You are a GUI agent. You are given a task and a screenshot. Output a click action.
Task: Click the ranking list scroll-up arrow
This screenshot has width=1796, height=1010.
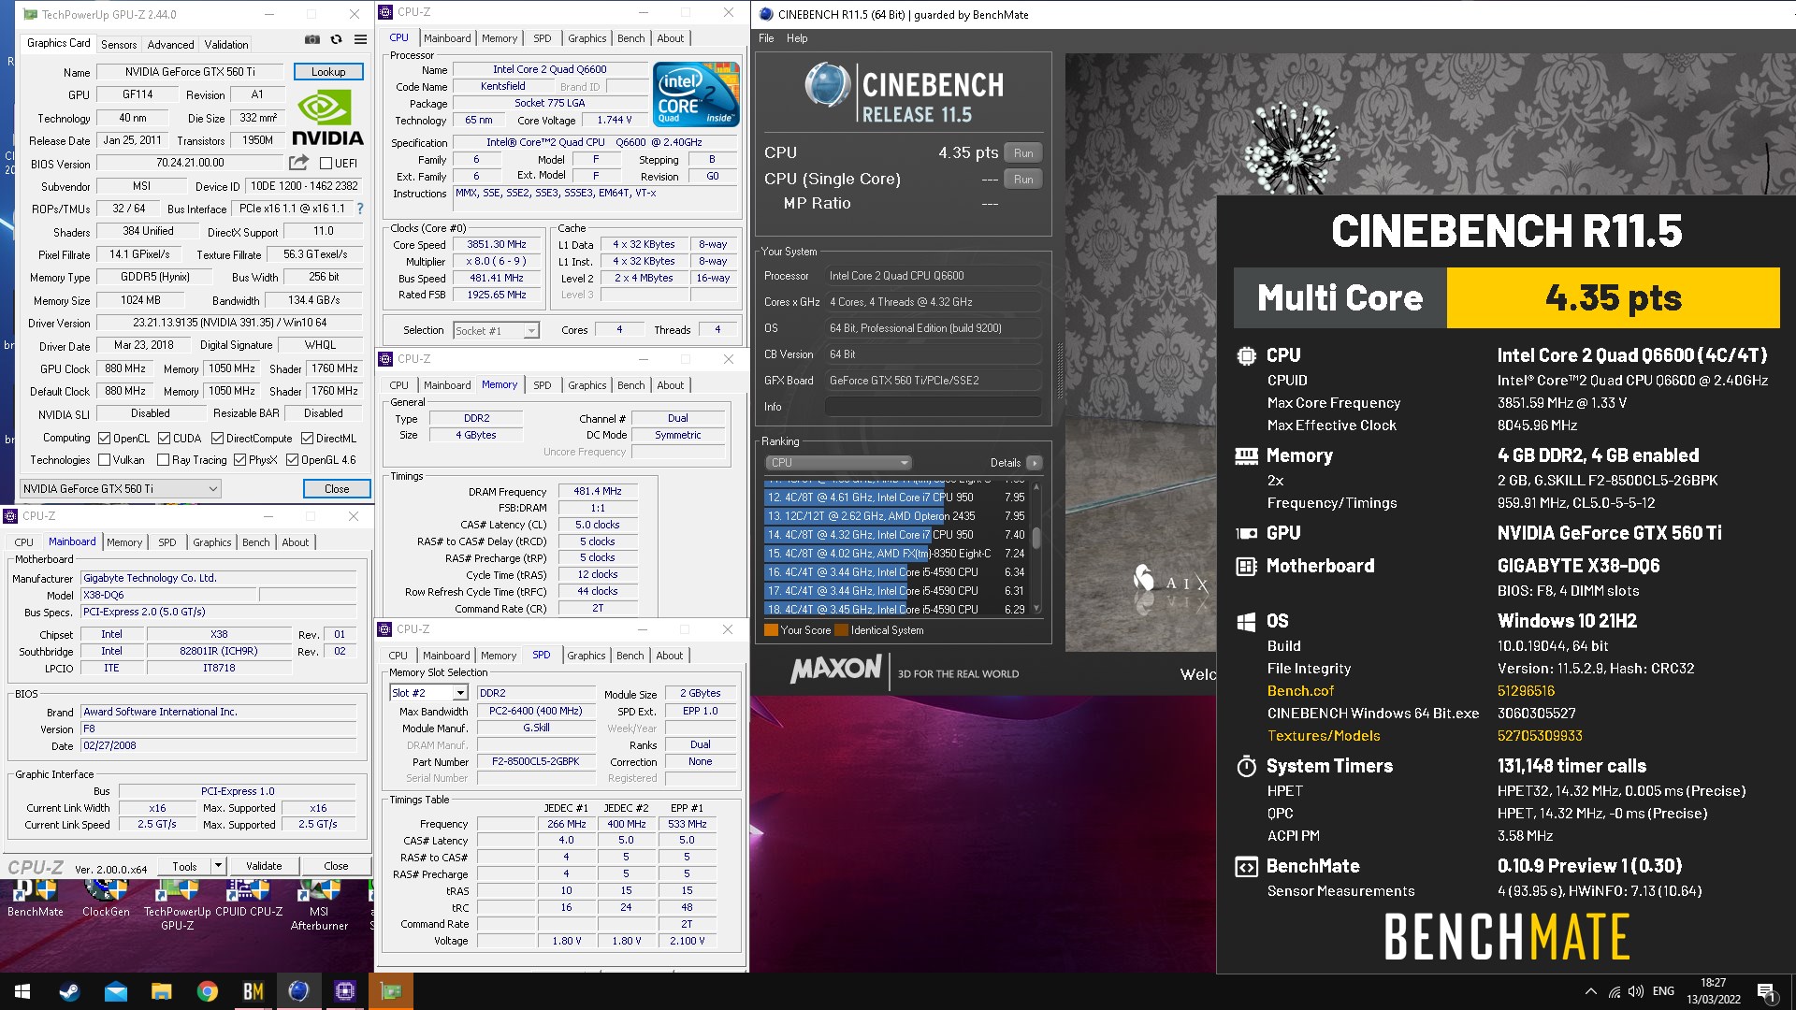coord(1036,487)
